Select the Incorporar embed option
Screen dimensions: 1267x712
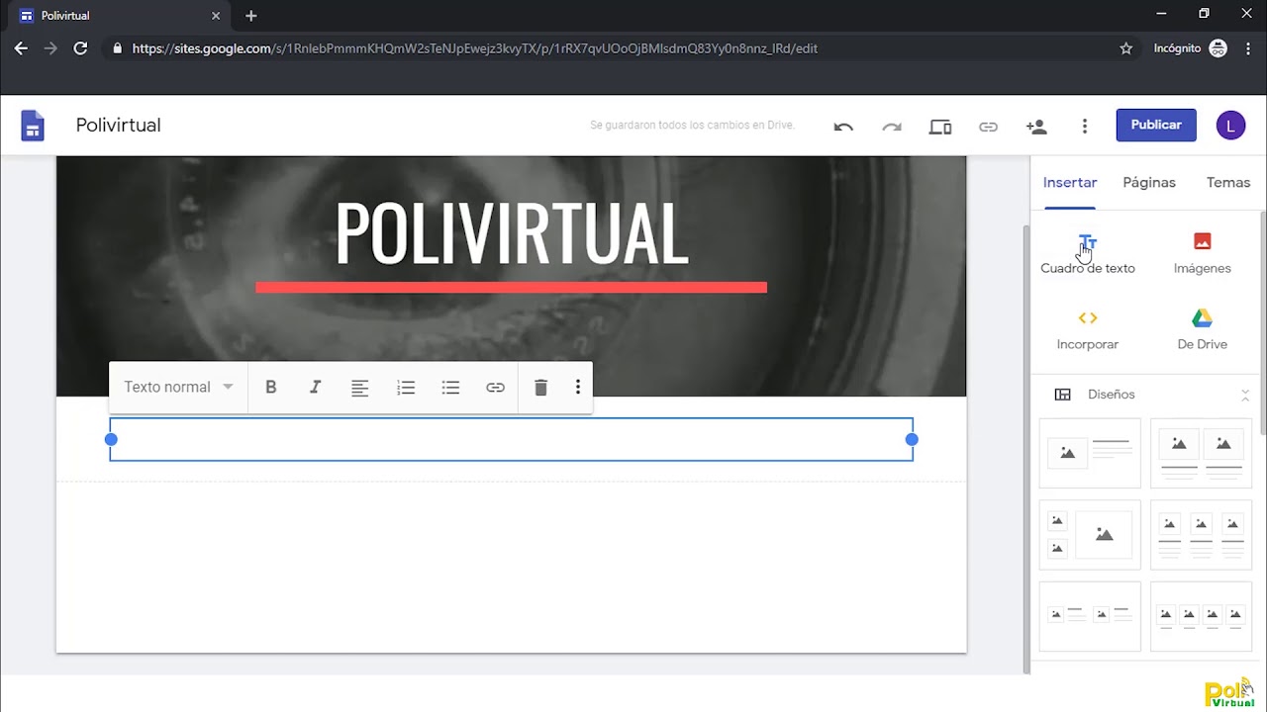(1088, 330)
